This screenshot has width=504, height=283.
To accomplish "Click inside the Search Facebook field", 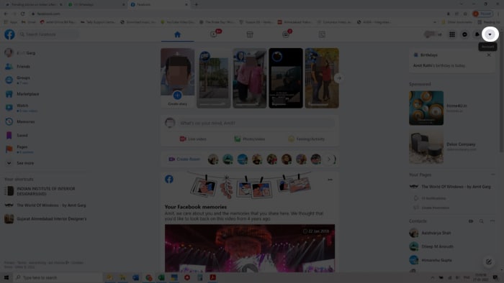I will 49,34.
